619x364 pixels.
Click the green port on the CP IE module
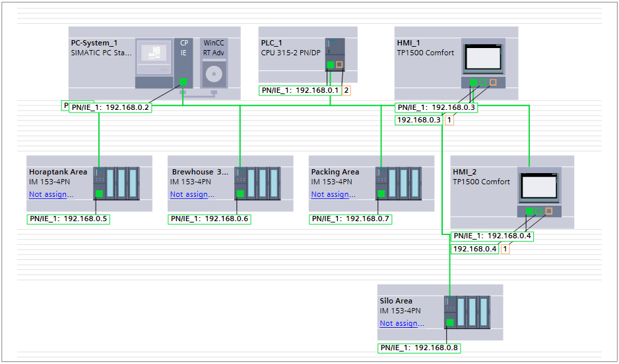click(183, 82)
